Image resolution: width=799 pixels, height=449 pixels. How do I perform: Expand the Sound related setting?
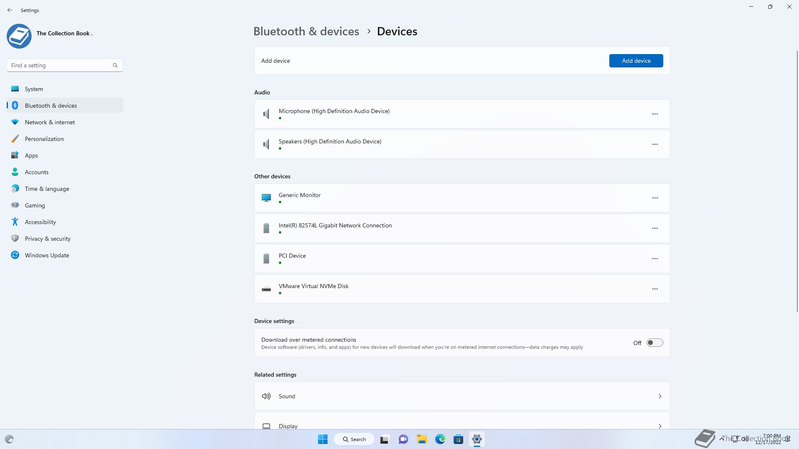point(462,396)
